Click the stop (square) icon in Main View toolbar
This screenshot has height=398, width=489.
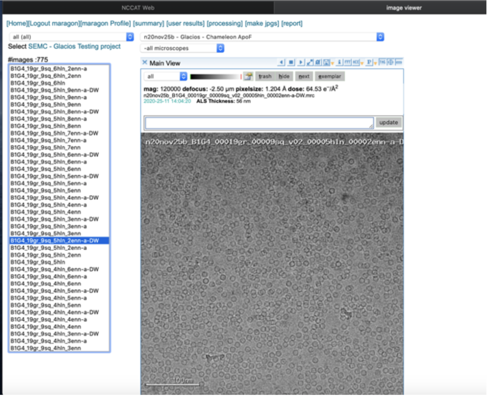[x=291, y=62]
